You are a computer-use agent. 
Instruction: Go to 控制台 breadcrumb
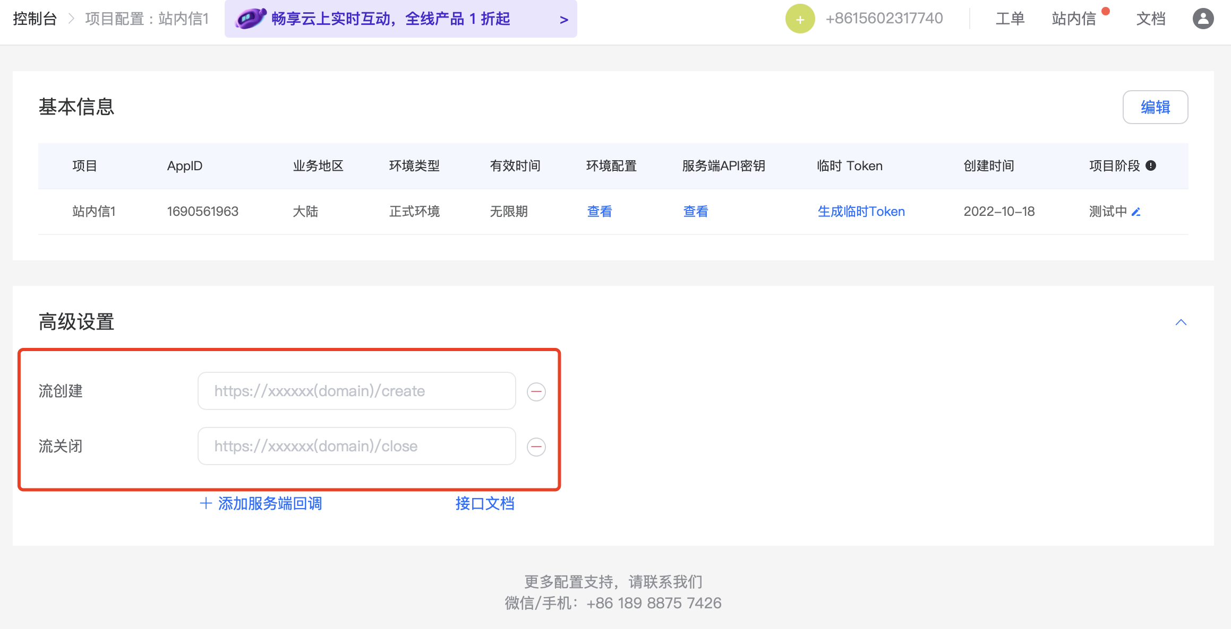[x=35, y=19]
